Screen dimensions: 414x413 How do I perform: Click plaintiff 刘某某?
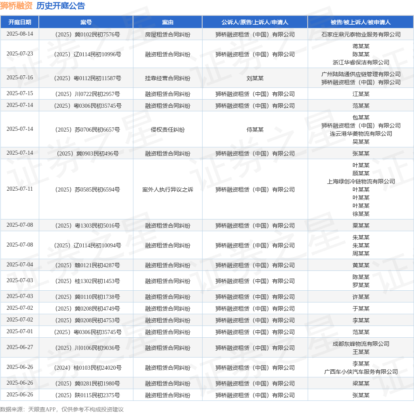click(x=255, y=78)
